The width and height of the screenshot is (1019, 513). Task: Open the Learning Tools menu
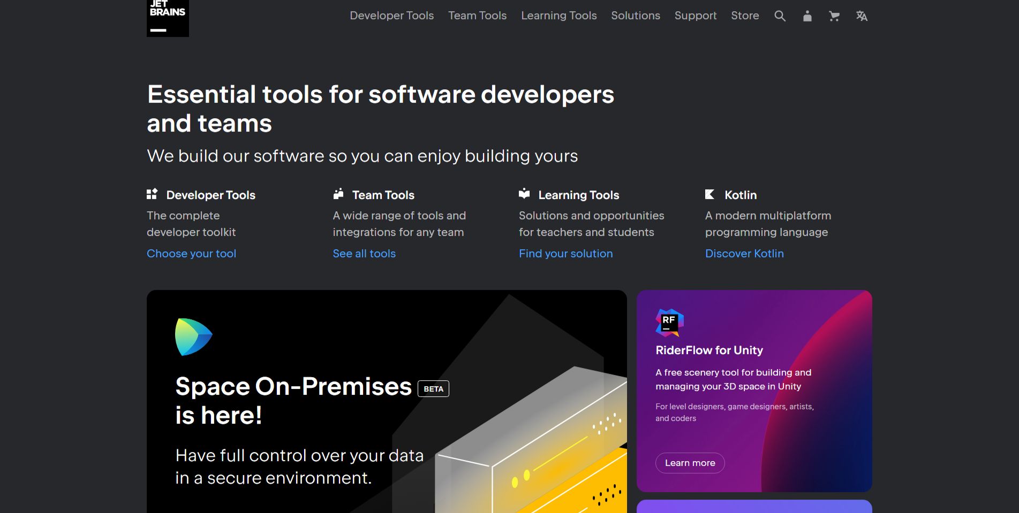[x=559, y=16]
